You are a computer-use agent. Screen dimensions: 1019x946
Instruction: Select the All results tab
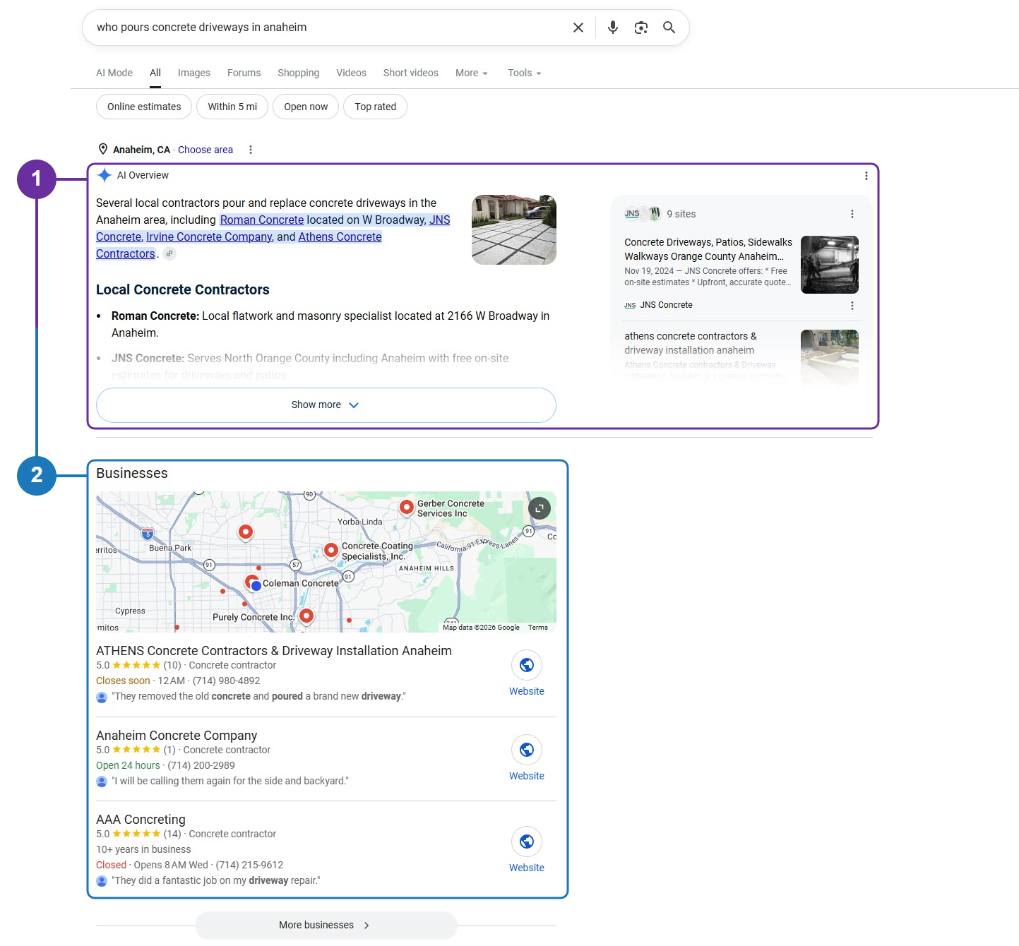pos(155,73)
